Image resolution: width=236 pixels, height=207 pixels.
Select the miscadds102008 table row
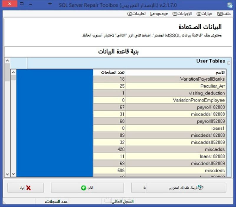[160, 114]
